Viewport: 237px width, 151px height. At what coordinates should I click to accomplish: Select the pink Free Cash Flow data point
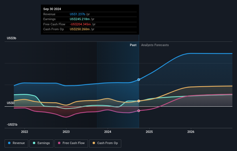[139, 111]
